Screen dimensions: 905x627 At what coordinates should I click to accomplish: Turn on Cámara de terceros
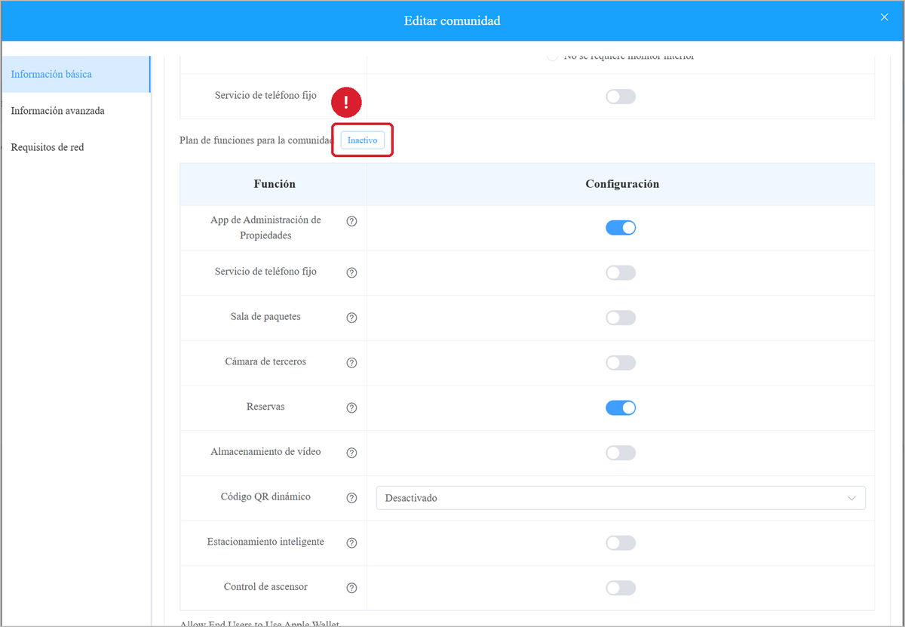621,363
